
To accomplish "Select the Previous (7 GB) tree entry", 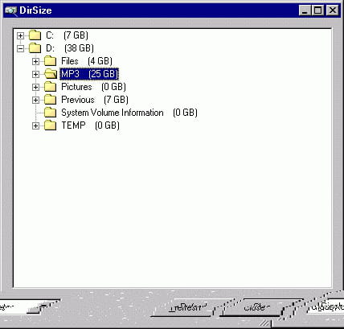I will (x=95, y=100).
